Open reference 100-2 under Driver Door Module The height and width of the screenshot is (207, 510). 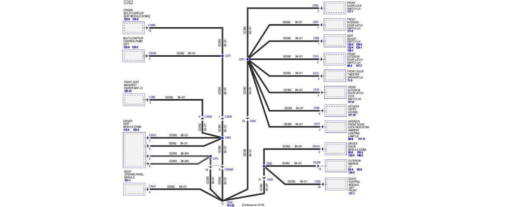(360, 153)
